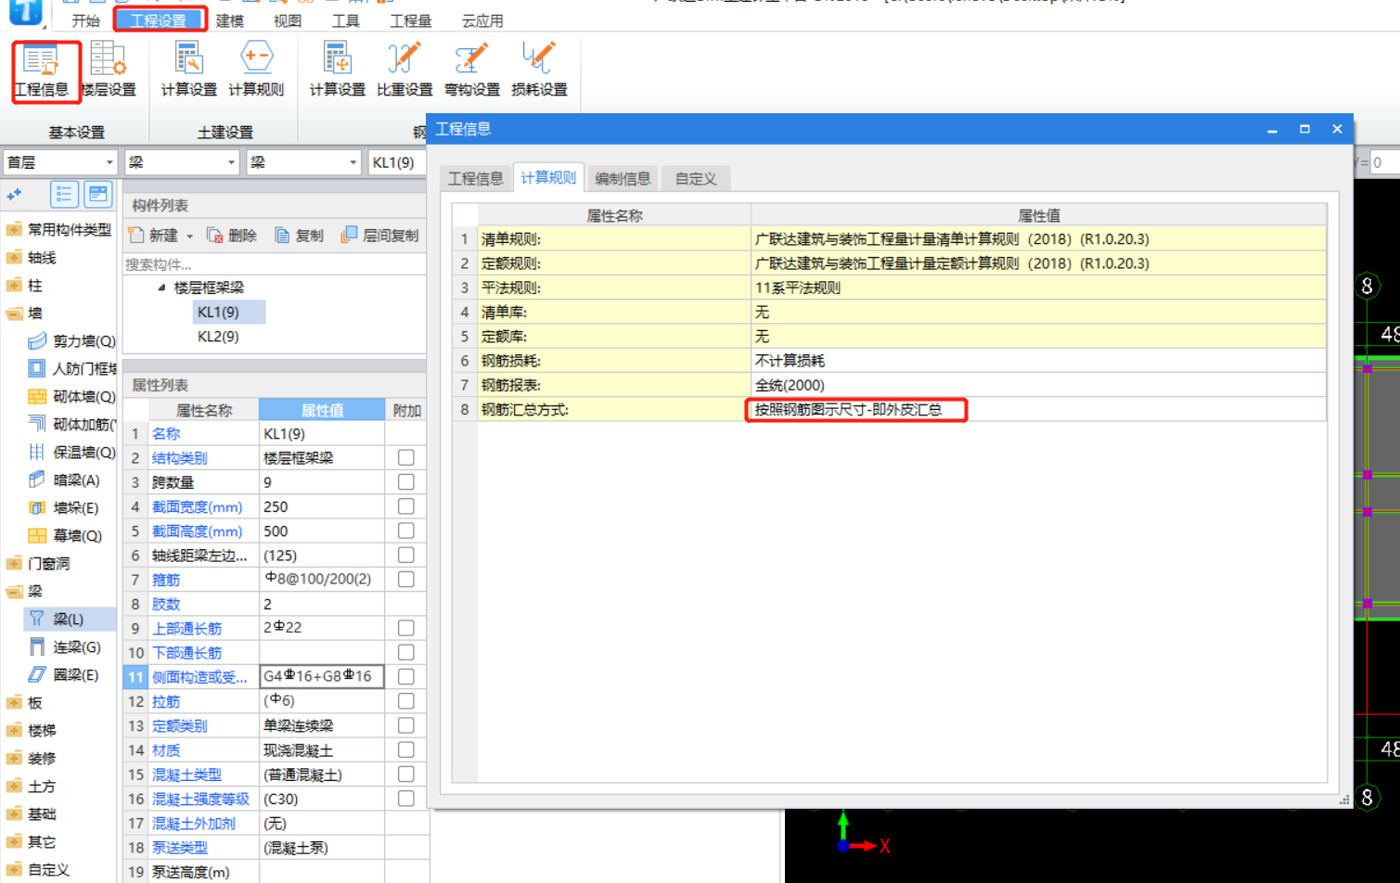The width and height of the screenshot is (1400, 883).
Task: Toggle 附加 checkbox for 拉筋
Action: click(x=405, y=701)
